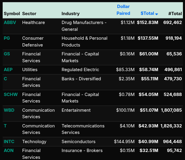Screen dimensions: 185x160
Task: Select the $152.83M total value
Action: pyautogui.click(x=147, y=23)
